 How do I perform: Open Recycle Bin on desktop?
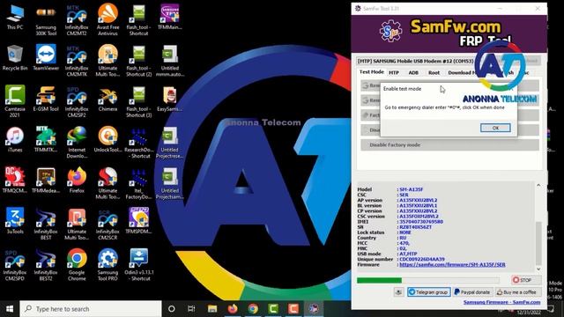pyautogui.click(x=15, y=57)
